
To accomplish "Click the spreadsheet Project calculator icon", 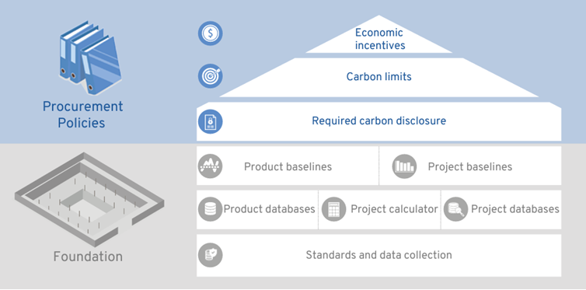I will point(333,209).
